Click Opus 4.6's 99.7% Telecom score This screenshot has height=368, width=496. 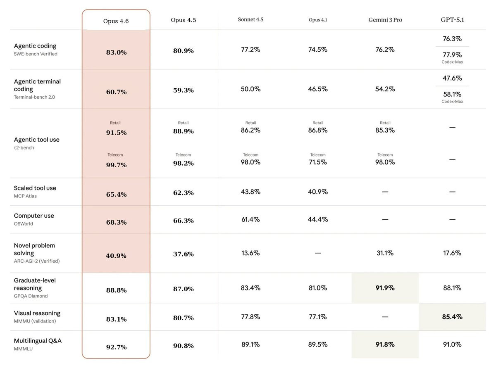pos(116,165)
